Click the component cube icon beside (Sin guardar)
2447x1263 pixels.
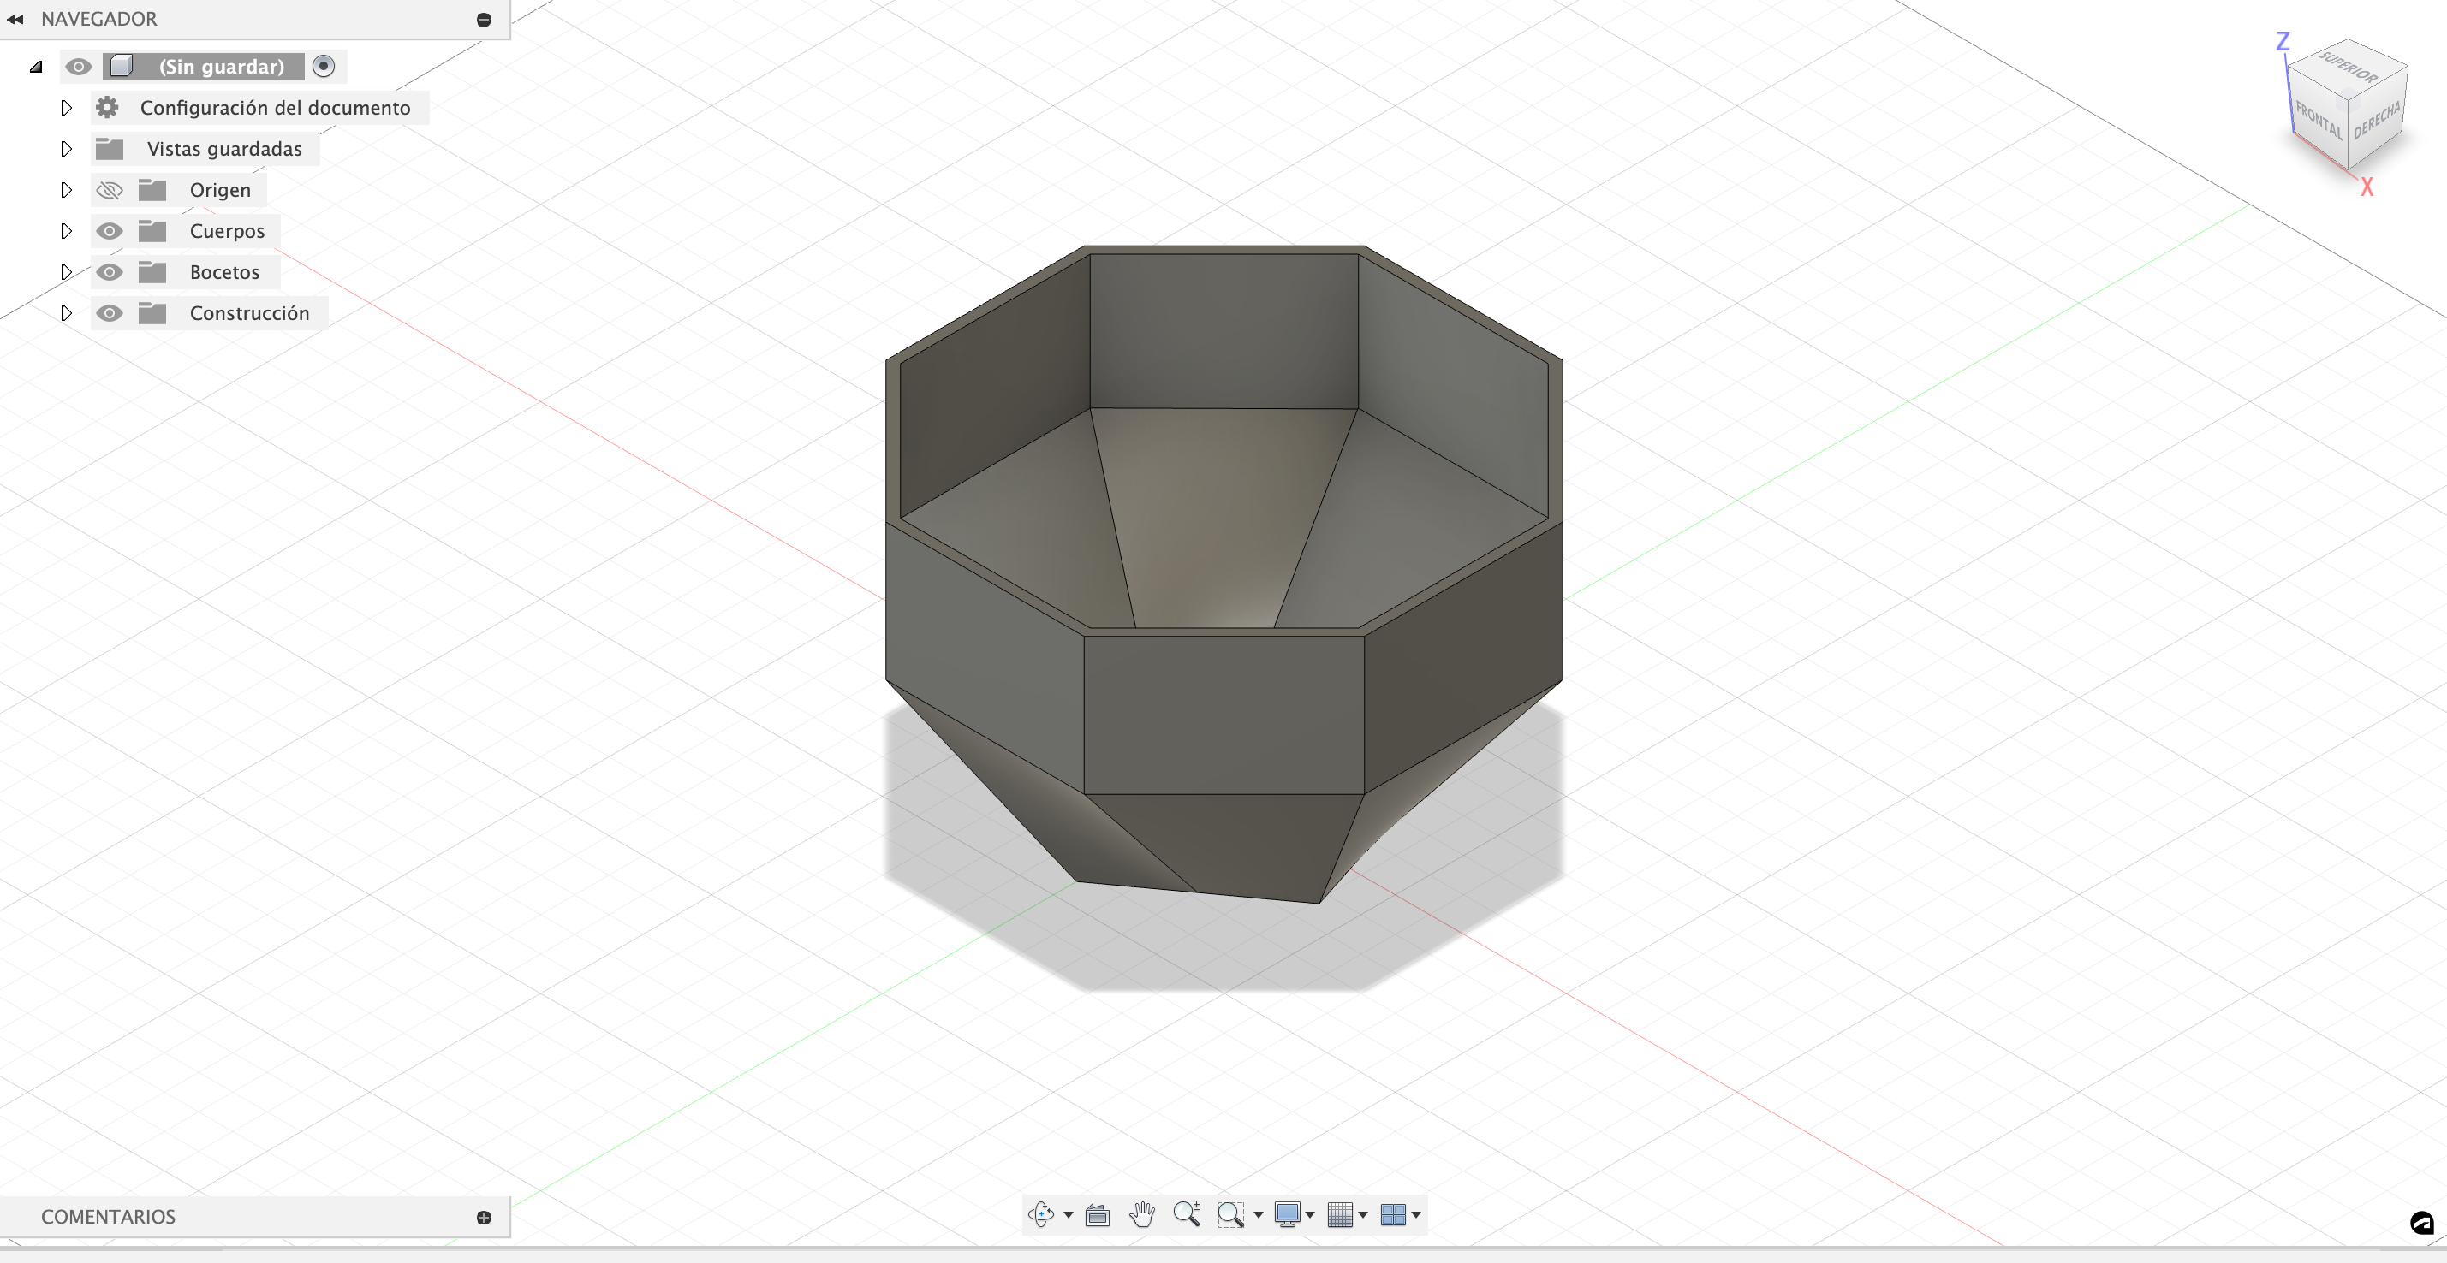pos(122,67)
